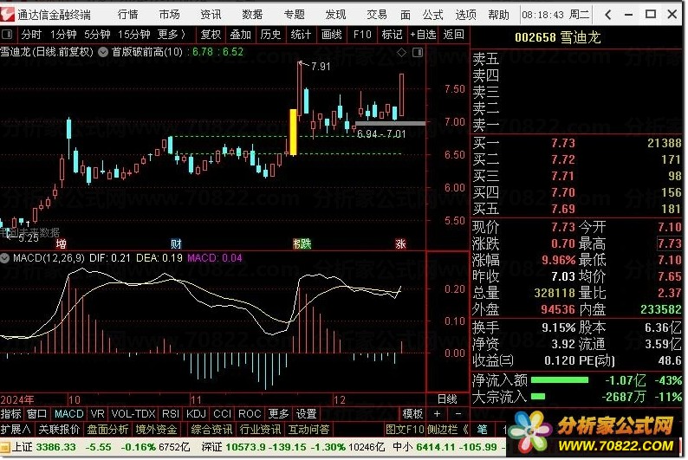
Task: Select the KDJ indicator tab
Action: (x=196, y=414)
